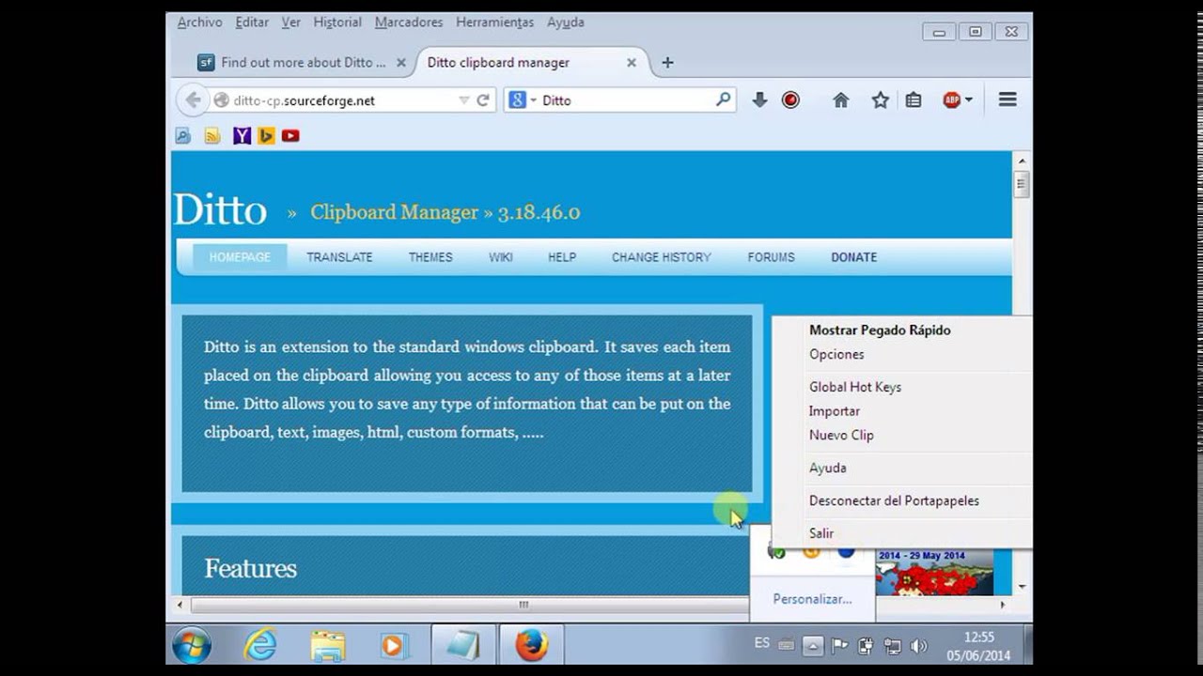Open the Marcadores menu
This screenshot has height=676, width=1203.
(409, 22)
